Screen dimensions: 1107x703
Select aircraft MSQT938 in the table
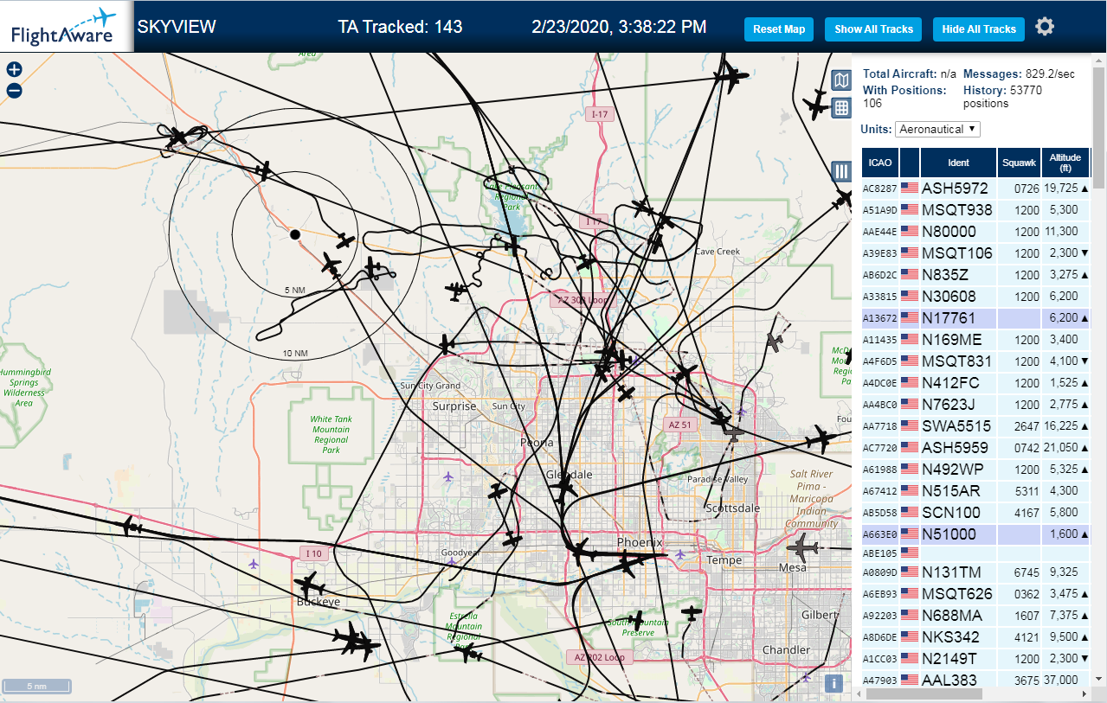(x=976, y=210)
